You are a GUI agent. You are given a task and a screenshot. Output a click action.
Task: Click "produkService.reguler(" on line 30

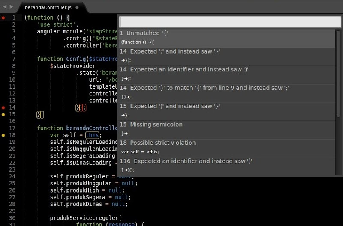coord(85,218)
